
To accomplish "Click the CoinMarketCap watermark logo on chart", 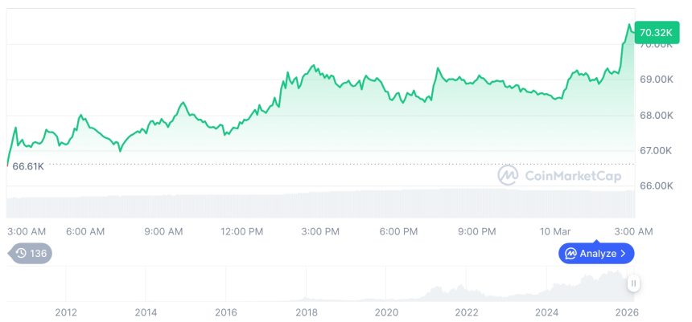I will click(x=508, y=174).
